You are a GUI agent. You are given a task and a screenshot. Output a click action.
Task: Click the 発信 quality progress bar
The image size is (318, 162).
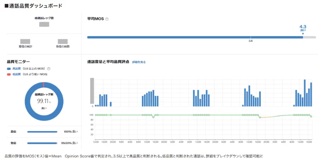point(42,143)
